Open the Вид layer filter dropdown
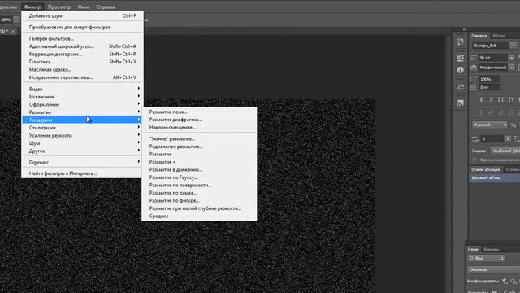 (x=487, y=258)
